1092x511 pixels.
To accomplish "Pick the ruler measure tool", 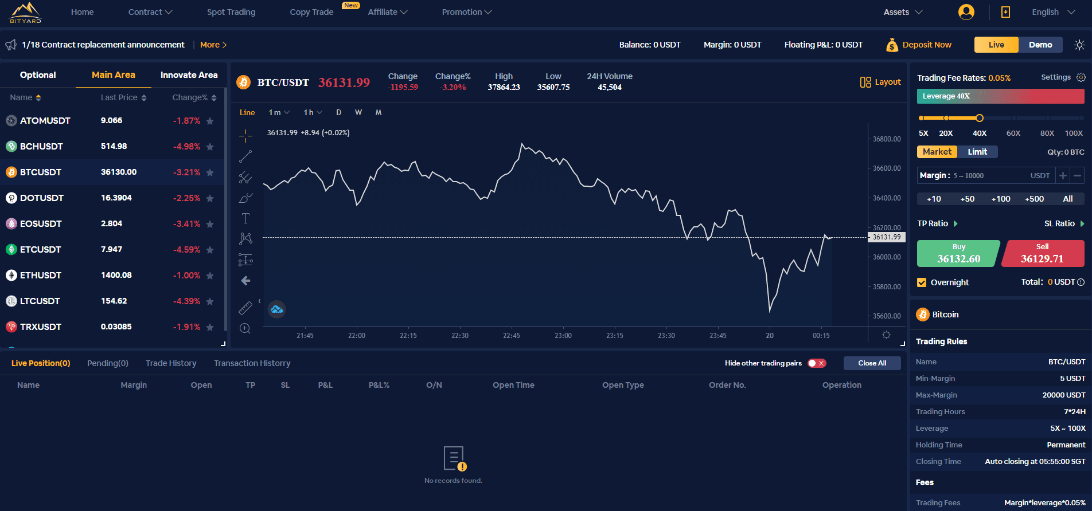I will coord(245,308).
